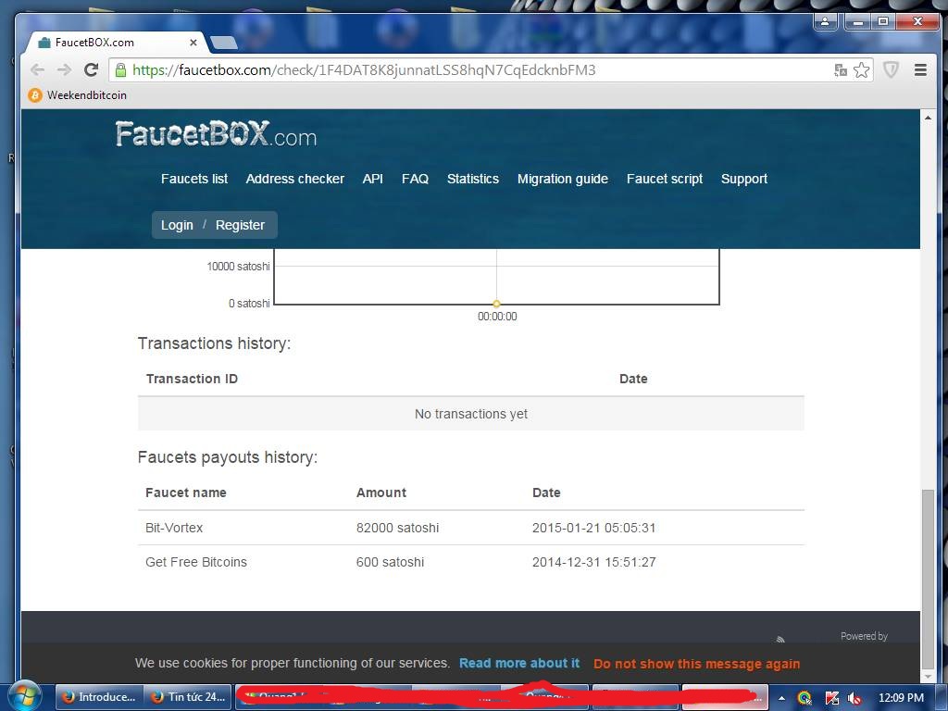Click the 'No transactions yet' row
948x711 pixels.
471,414
